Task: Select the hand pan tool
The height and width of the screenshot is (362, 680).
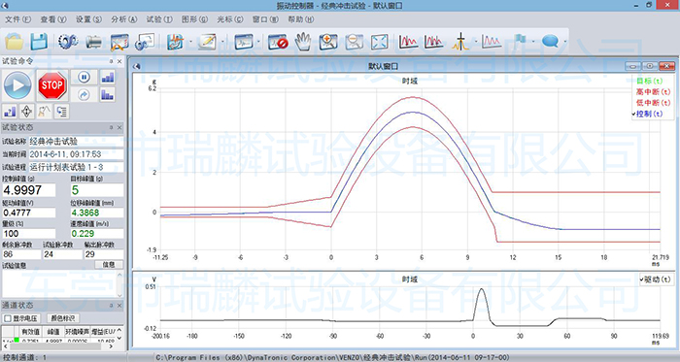Action: (x=303, y=42)
